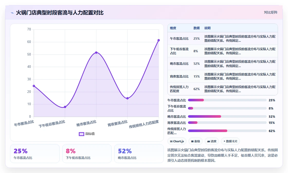Click the 10 tick on the y-axis
Image resolution: width=288 pixels, height=173 pixels.
pyautogui.click(x=29, y=104)
